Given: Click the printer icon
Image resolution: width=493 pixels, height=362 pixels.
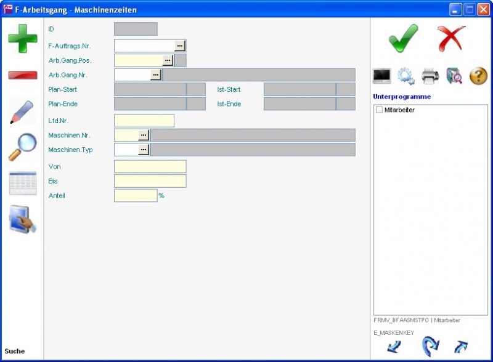Looking at the screenshot, I should tap(430, 76).
